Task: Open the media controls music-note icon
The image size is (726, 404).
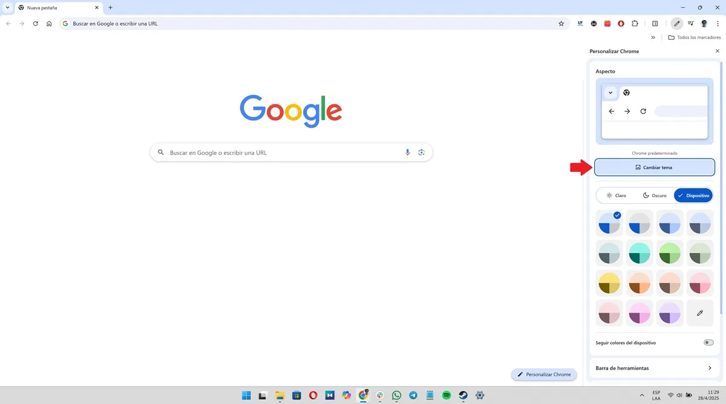Action: pyautogui.click(x=691, y=24)
